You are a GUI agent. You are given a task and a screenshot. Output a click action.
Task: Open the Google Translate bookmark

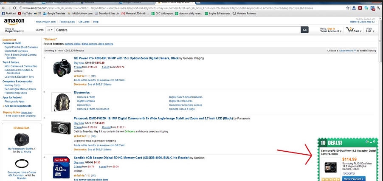[x=54, y=14]
